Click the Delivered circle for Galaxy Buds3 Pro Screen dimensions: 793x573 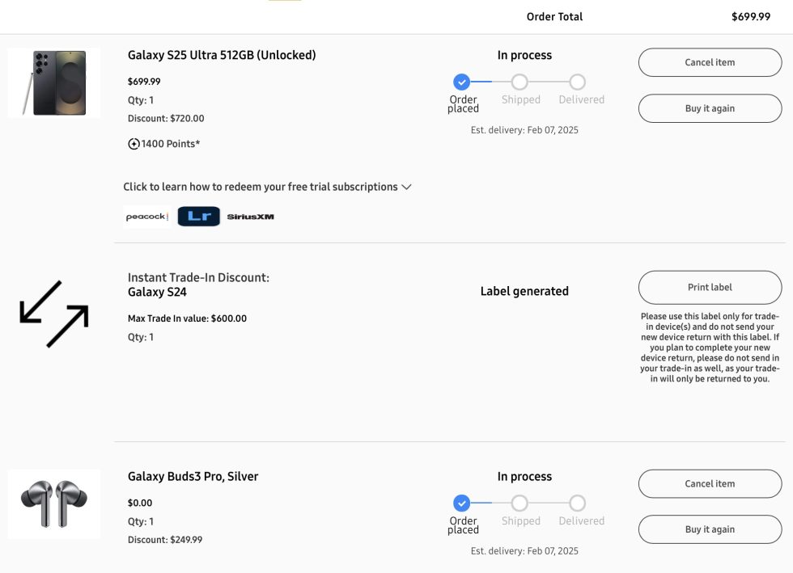(578, 503)
